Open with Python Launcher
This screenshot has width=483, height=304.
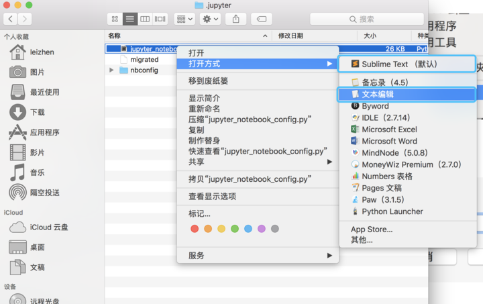click(408, 211)
